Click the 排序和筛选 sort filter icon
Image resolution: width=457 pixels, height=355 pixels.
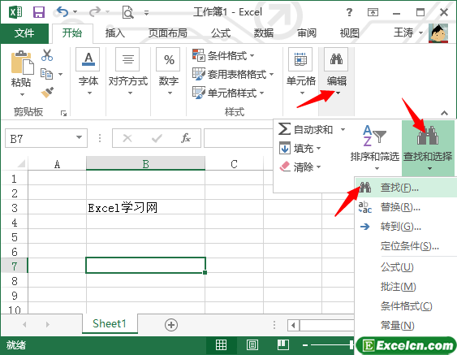click(x=374, y=136)
